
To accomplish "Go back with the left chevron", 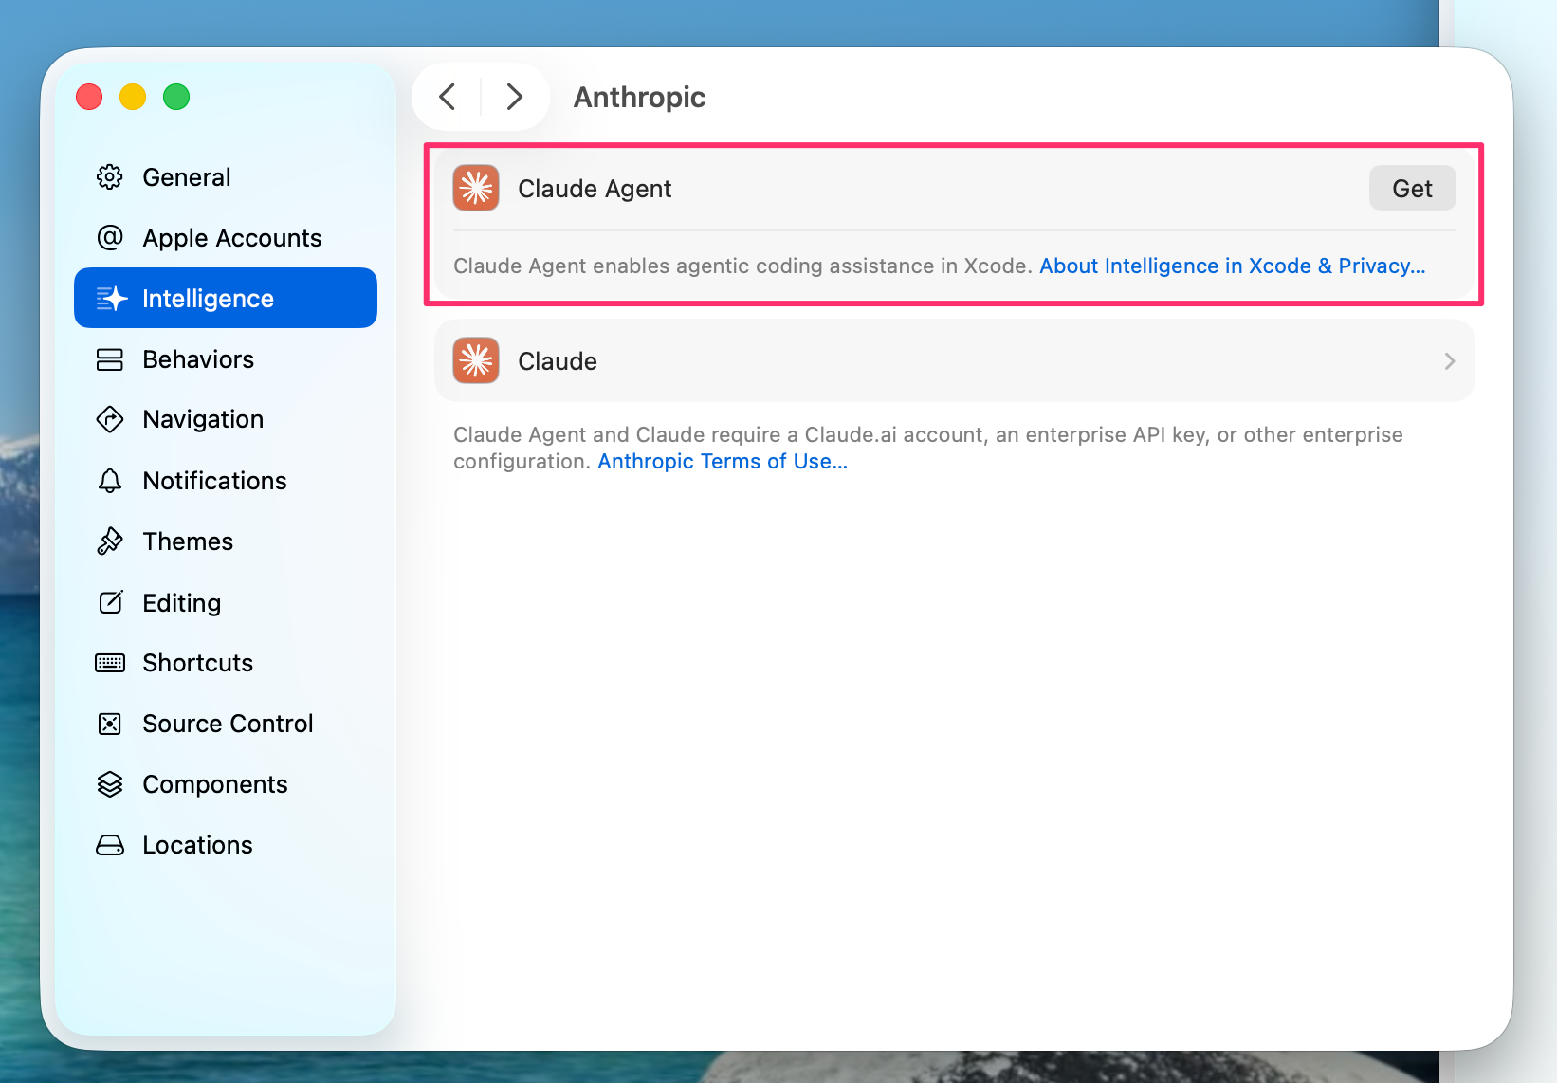I will [x=448, y=97].
